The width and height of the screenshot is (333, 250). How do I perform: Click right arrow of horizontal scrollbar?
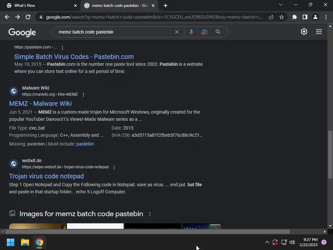point(325,231)
